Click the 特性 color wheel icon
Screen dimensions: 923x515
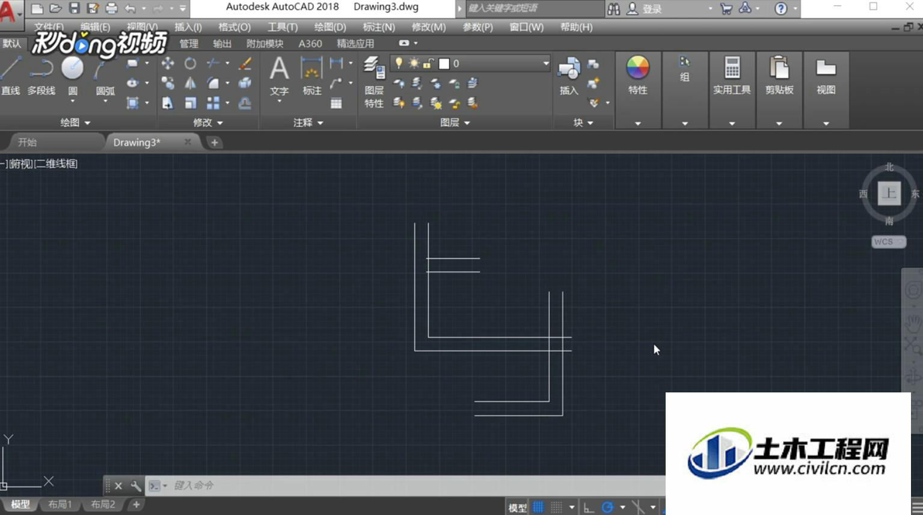pos(637,67)
